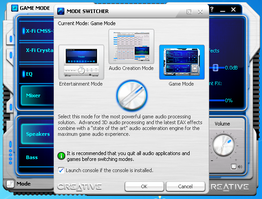The image size is (262, 199).
Task: Click the volume minus marker
Action: (x=212, y=161)
